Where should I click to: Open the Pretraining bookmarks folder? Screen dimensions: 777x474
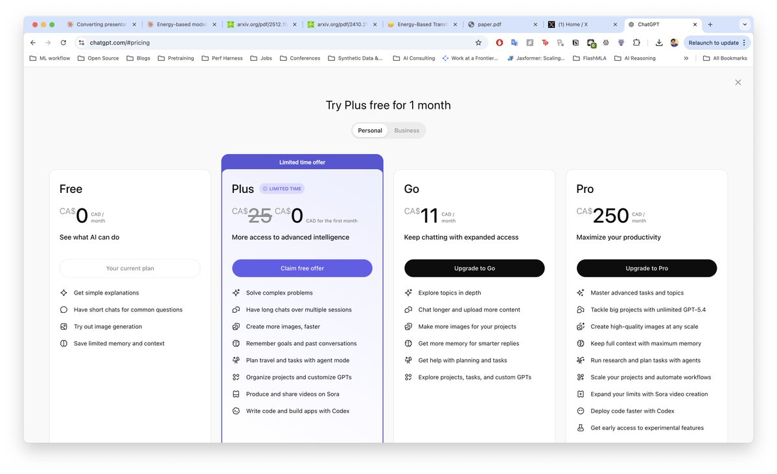[176, 58]
